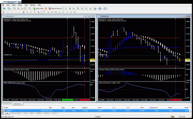Select the Arrows objects tool
Viewport: 193px width, 119px height.
coord(39,12)
